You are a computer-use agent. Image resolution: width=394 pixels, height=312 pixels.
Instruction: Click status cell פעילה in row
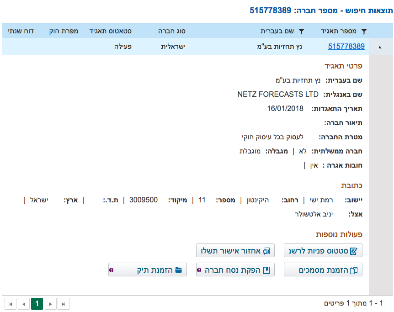click(x=123, y=47)
